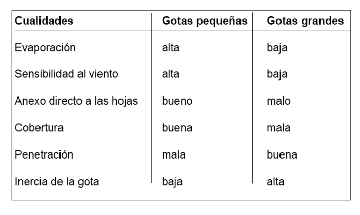The width and height of the screenshot is (360, 215).
Task: Select 'buena' in the Penetración row
Action: [x=282, y=155]
